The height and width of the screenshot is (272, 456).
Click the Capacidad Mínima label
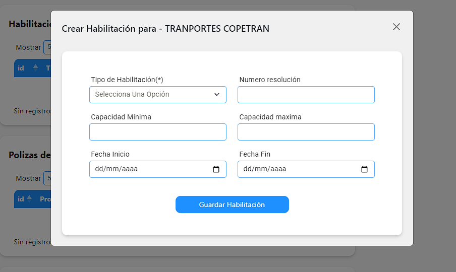(x=121, y=117)
